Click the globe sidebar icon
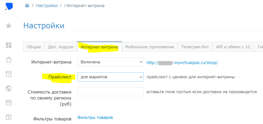 click(9, 88)
